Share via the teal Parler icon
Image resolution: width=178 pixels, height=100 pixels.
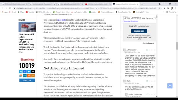coord(25,76)
